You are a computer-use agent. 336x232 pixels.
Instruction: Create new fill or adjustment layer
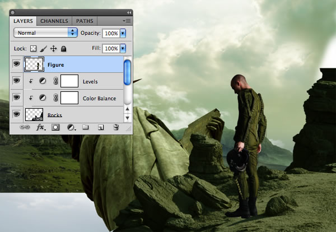(71, 127)
